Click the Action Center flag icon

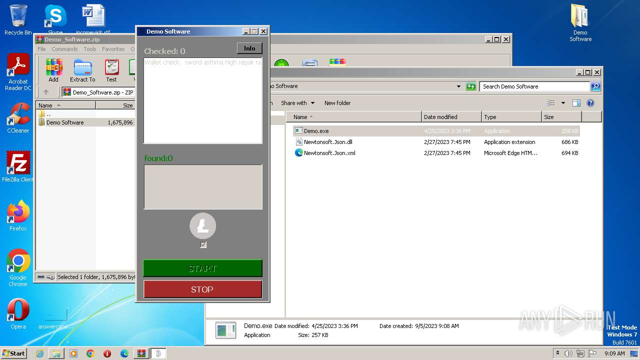(x=592, y=353)
